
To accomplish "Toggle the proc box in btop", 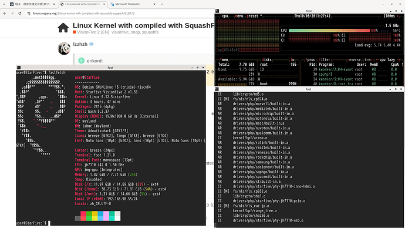I will [x=311, y=60].
